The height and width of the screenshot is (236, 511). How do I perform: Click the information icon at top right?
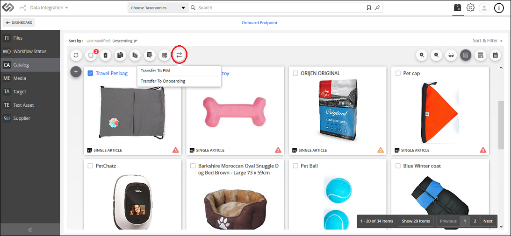499,8
